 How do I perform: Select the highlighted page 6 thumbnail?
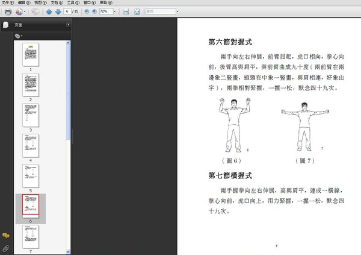tap(31, 205)
